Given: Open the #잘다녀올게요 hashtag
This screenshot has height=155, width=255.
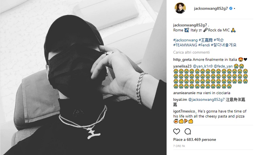Looking at the screenshot, I should 224,45.
